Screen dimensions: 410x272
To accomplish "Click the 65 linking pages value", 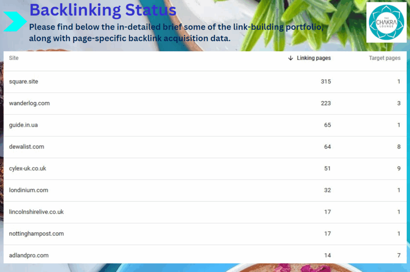I will (328, 125).
